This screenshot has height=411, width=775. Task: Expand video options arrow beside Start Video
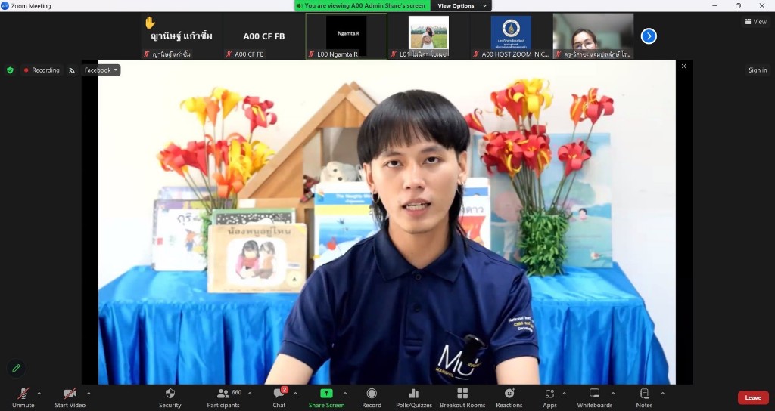click(89, 393)
